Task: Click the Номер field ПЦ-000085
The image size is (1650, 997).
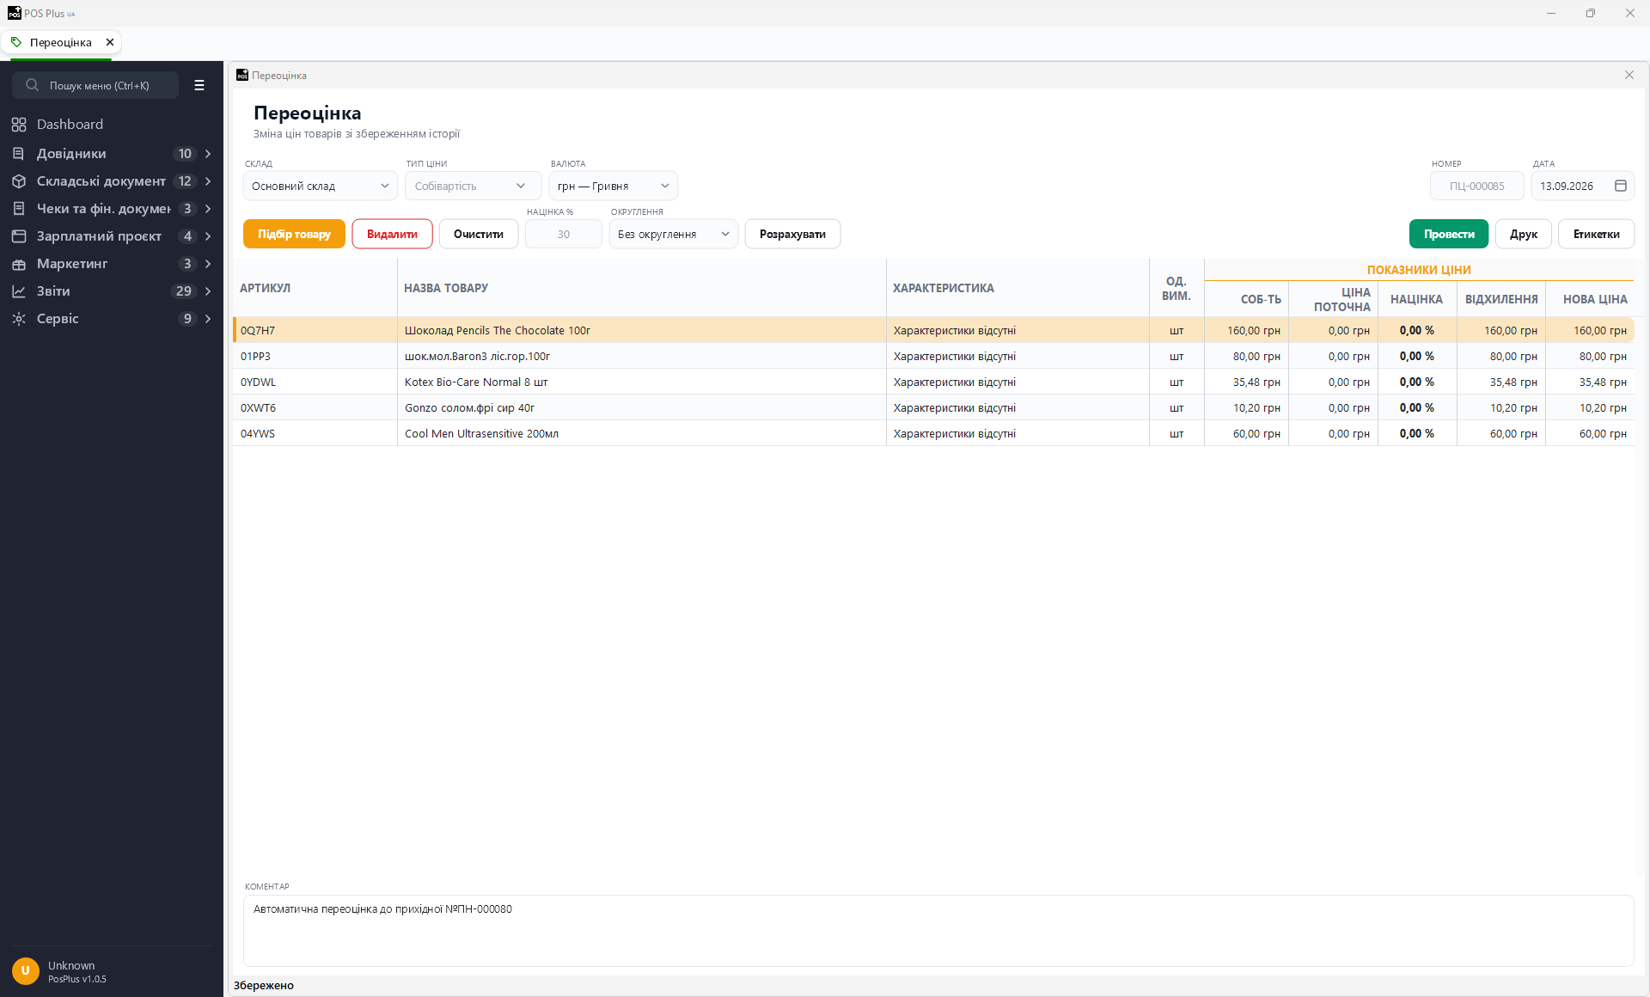Action: point(1477,186)
